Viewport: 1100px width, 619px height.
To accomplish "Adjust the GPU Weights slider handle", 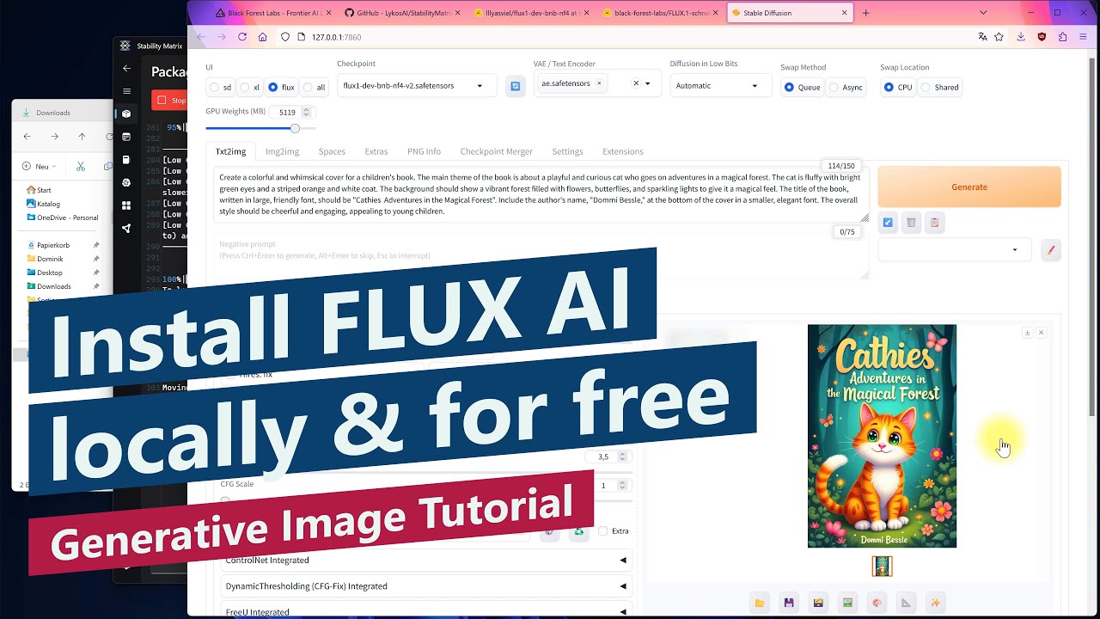I will (x=295, y=128).
